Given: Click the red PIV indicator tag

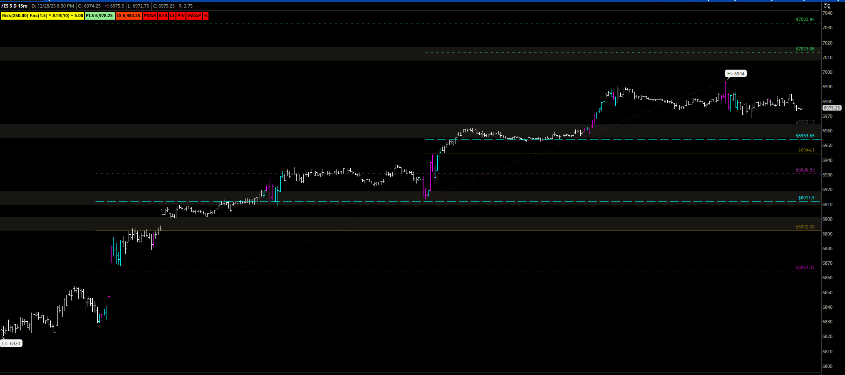Looking at the screenshot, I should (x=181, y=16).
